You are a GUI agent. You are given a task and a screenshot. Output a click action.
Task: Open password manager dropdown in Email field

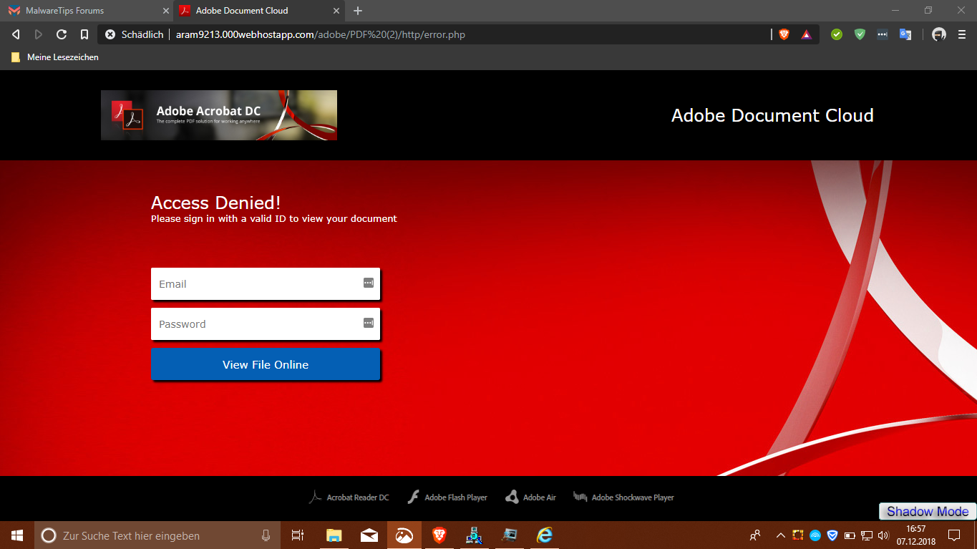pos(368,283)
